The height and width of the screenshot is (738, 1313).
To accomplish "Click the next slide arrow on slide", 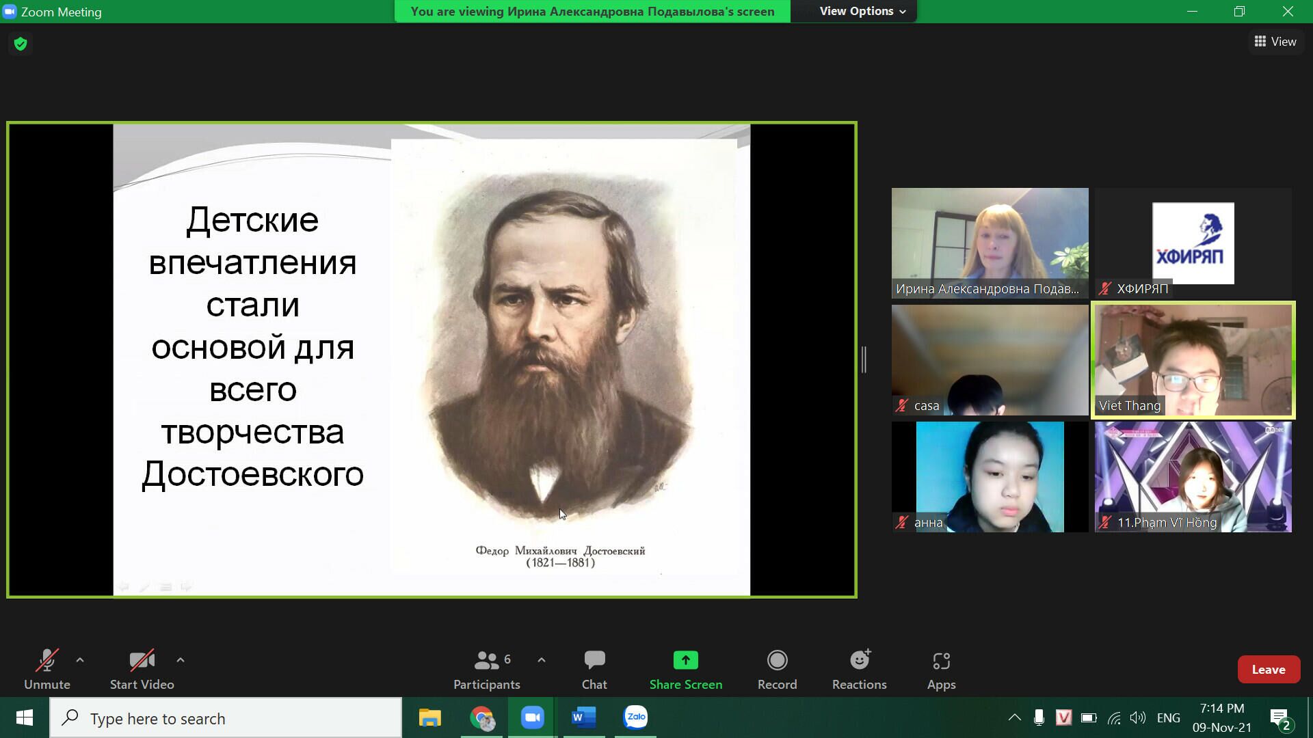I will (x=186, y=586).
